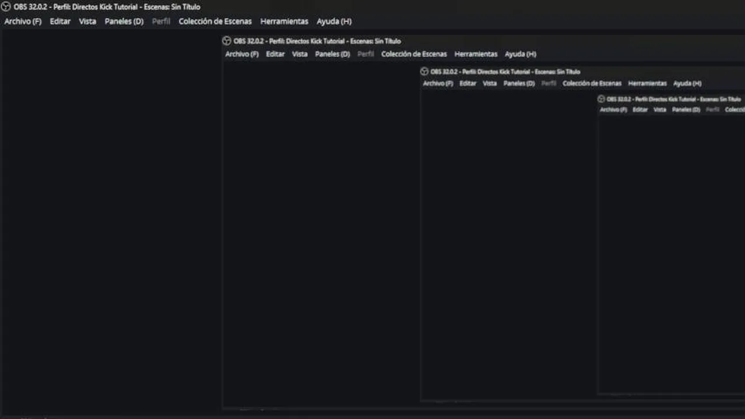
Task: Click Herramientas in the second nested preview copy
Action: click(x=647, y=83)
